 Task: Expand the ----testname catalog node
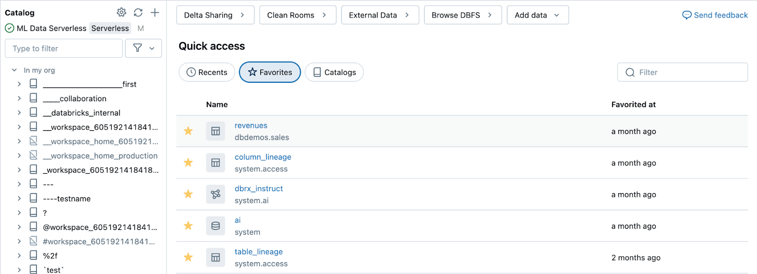pyautogui.click(x=19, y=198)
